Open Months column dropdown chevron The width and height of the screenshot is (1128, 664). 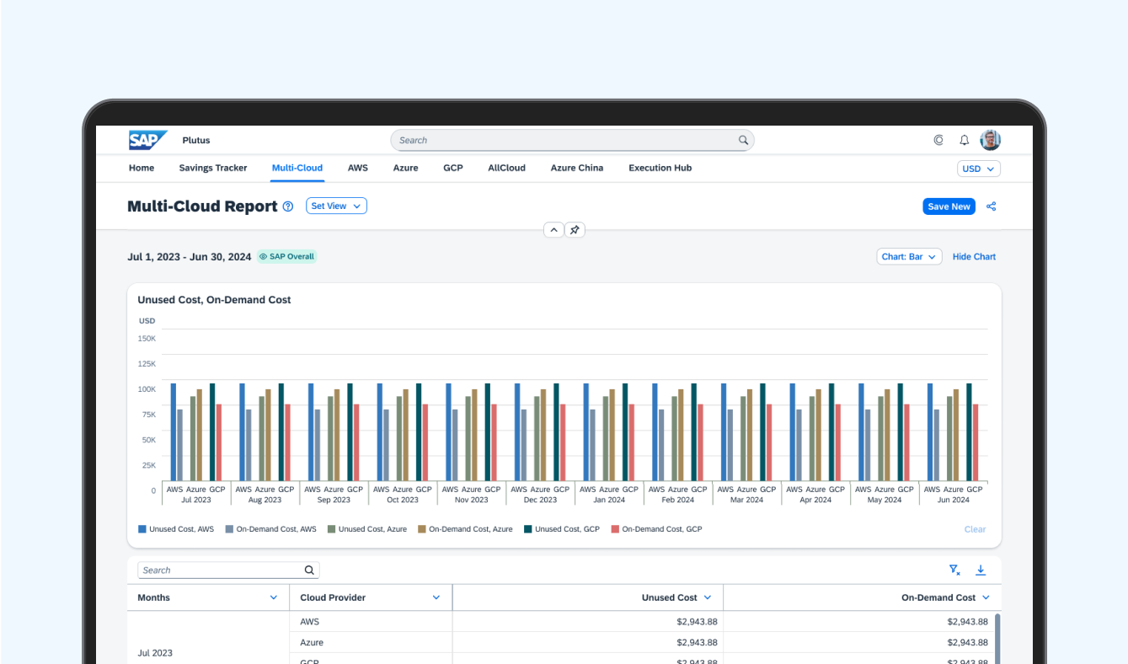(x=273, y=597)
